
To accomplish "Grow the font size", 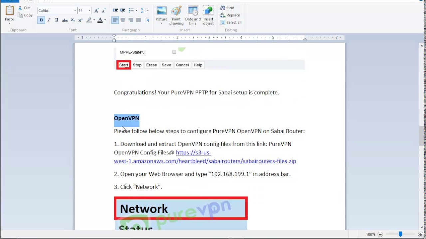I will 97,11.
